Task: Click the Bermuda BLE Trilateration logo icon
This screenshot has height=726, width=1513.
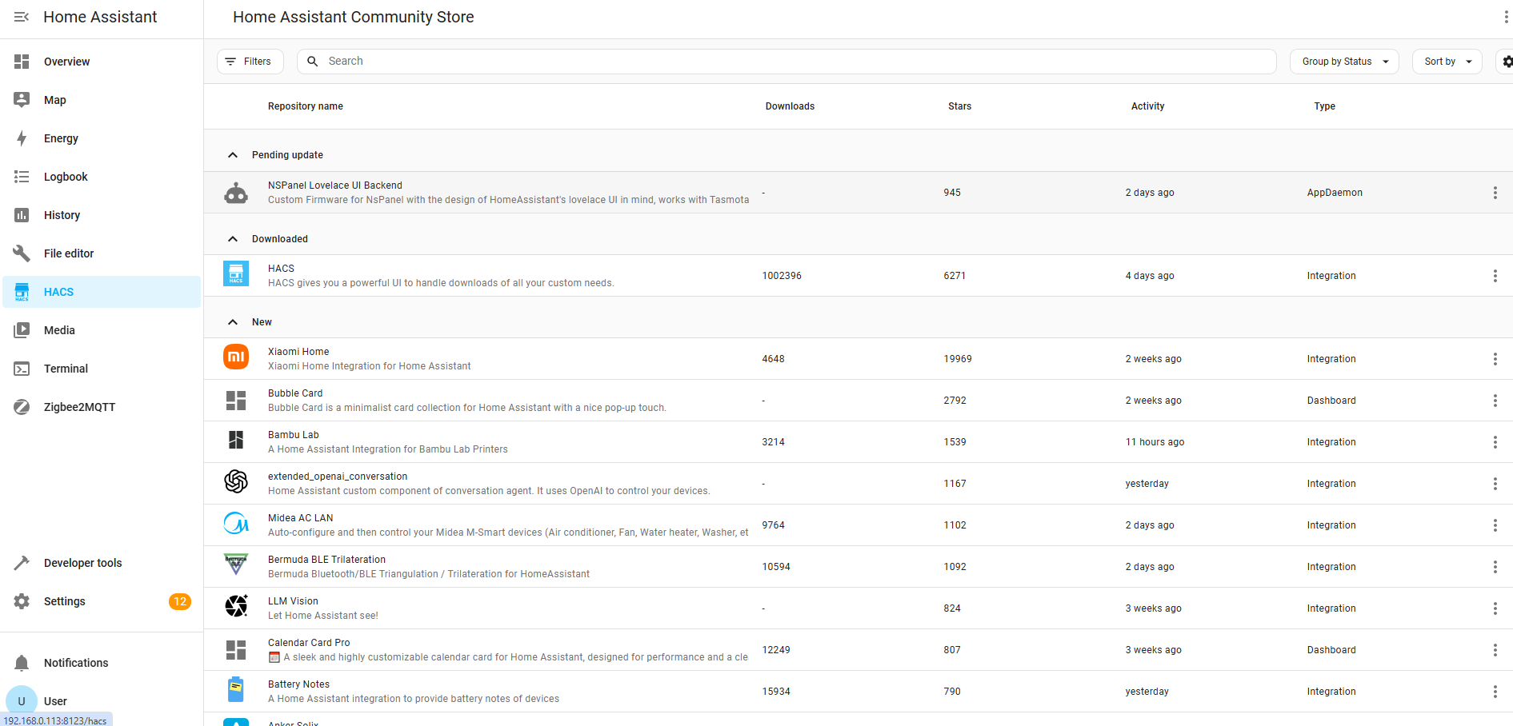Action: pyautogui.click(x=236, y=564)
